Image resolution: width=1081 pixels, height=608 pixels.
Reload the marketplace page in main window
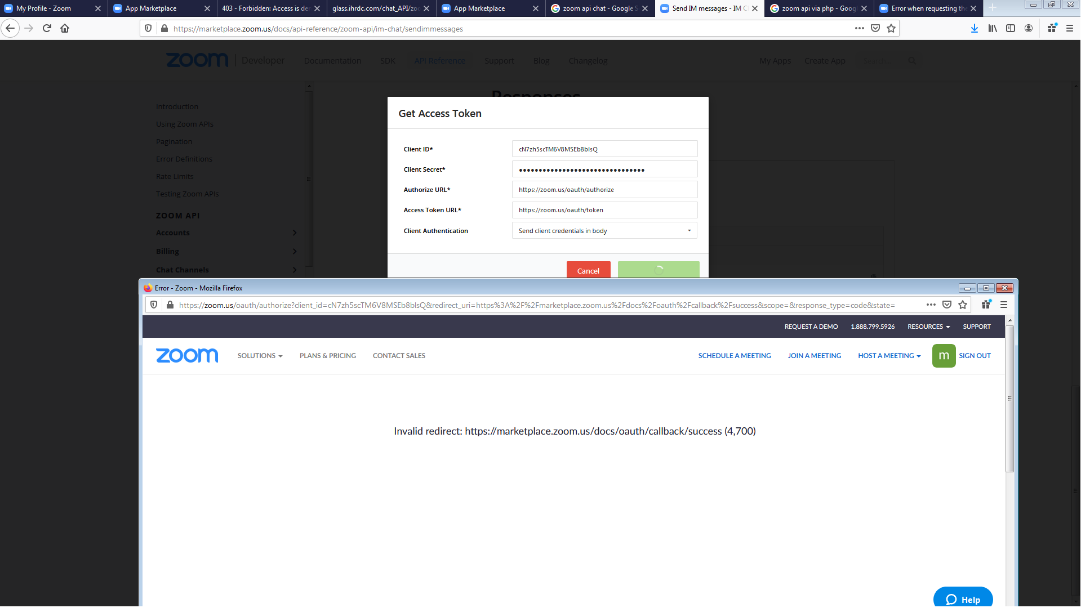[x=47, y=28]
